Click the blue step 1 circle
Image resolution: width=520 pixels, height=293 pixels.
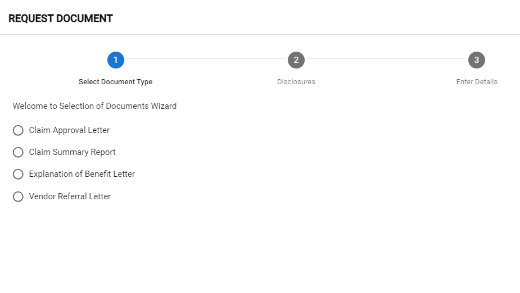click(x=116, y=60)
